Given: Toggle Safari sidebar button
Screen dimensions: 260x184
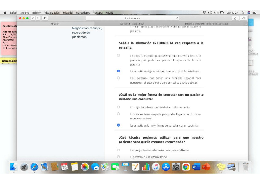Looking at the screenshot, I should [45, 18].
